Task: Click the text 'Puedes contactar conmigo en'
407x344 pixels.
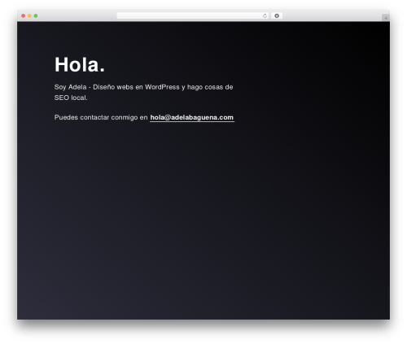Action: point(101,117)
